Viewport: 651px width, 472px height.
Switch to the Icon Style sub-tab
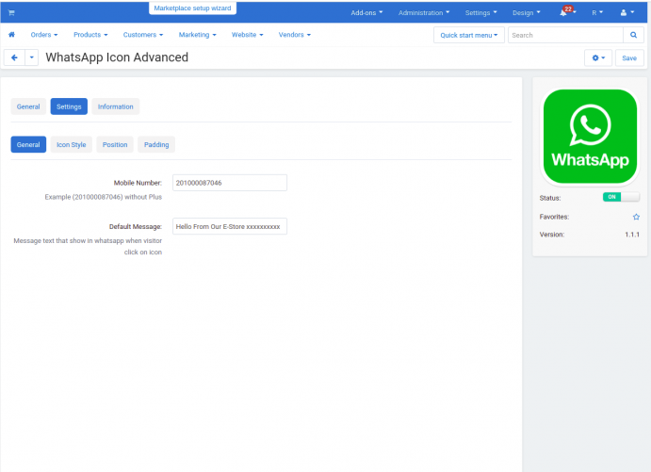71,144
